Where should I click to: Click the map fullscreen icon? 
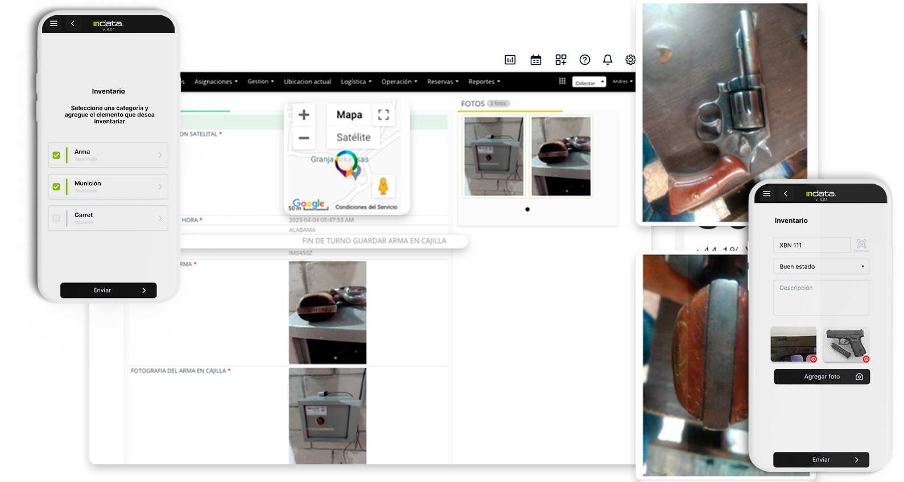tap(383, 115)
